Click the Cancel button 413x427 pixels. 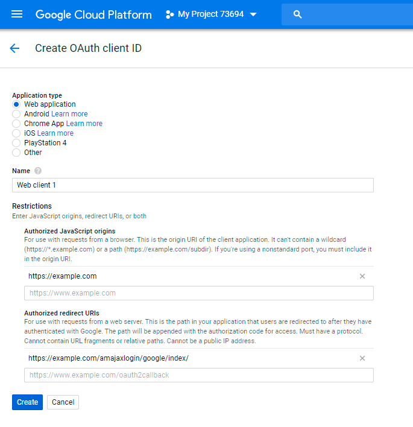coord(63,402)
